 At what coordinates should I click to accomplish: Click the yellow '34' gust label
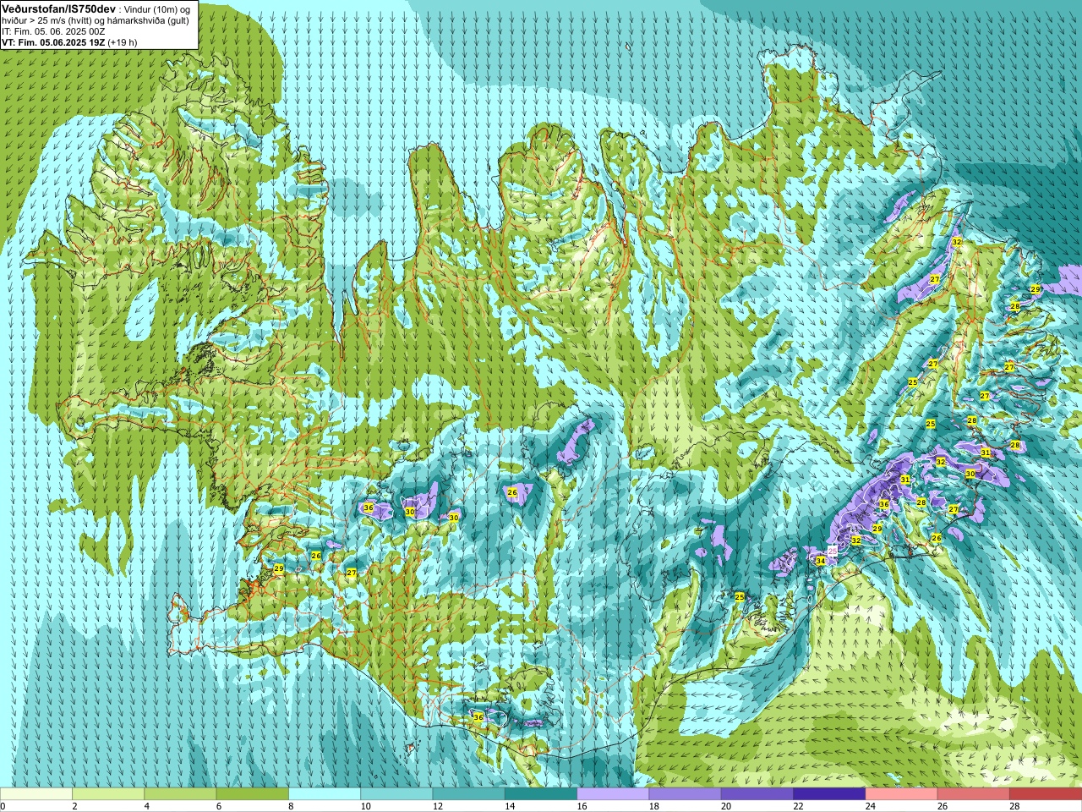[820, 561]
